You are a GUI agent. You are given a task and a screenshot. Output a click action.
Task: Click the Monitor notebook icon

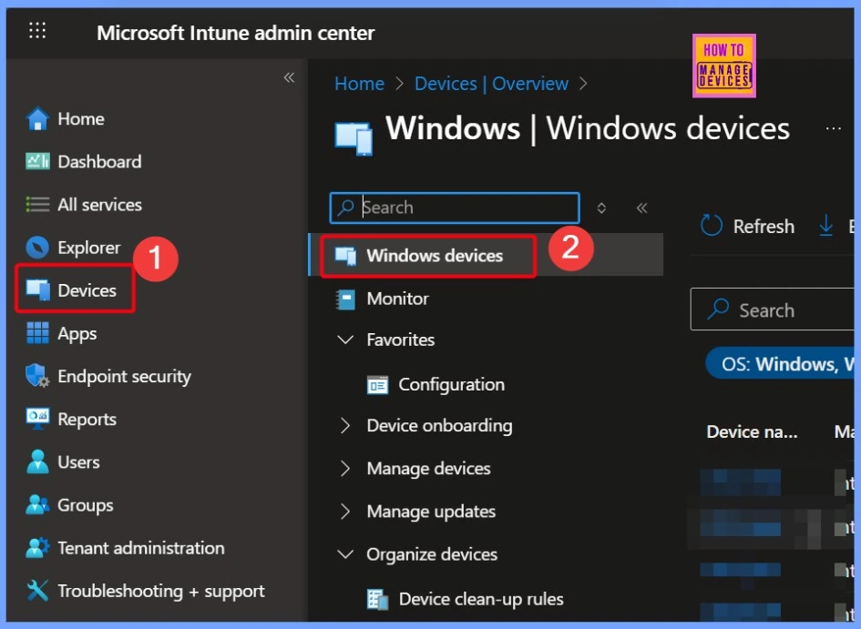[x=345, y=299]
